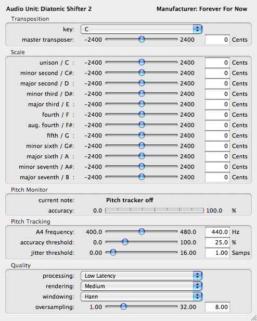257x321 pixels.
Task: Click the minor second / C# slider knob
Action: point(142,72)
